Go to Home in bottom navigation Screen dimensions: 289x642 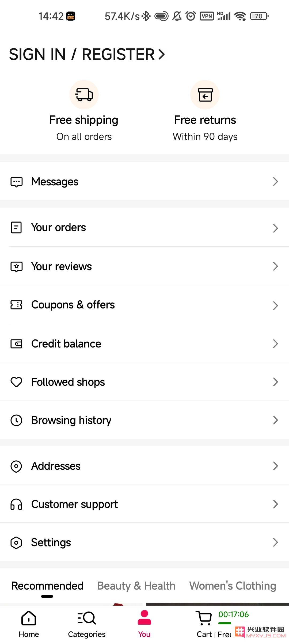[x=29, y=624]
